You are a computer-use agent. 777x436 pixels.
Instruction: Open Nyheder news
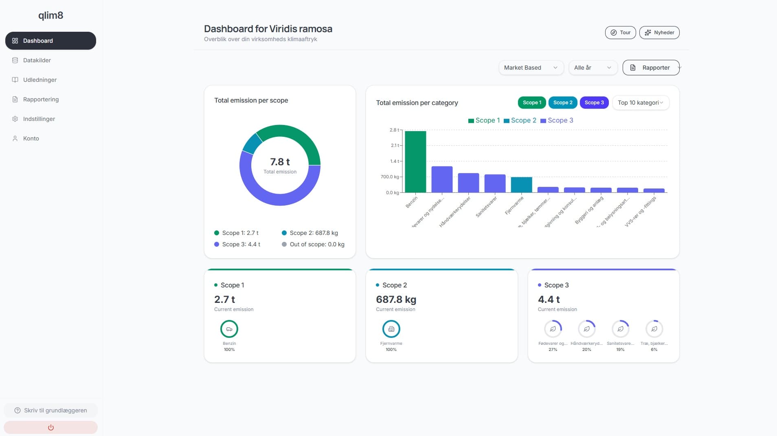pyautogui.click(x=659, y=33)
